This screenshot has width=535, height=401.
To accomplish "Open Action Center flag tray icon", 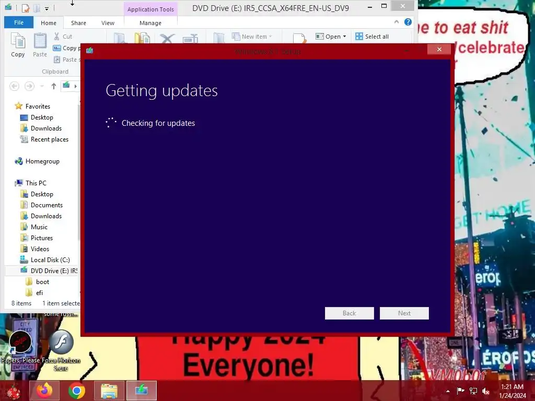I will point(461,391).
